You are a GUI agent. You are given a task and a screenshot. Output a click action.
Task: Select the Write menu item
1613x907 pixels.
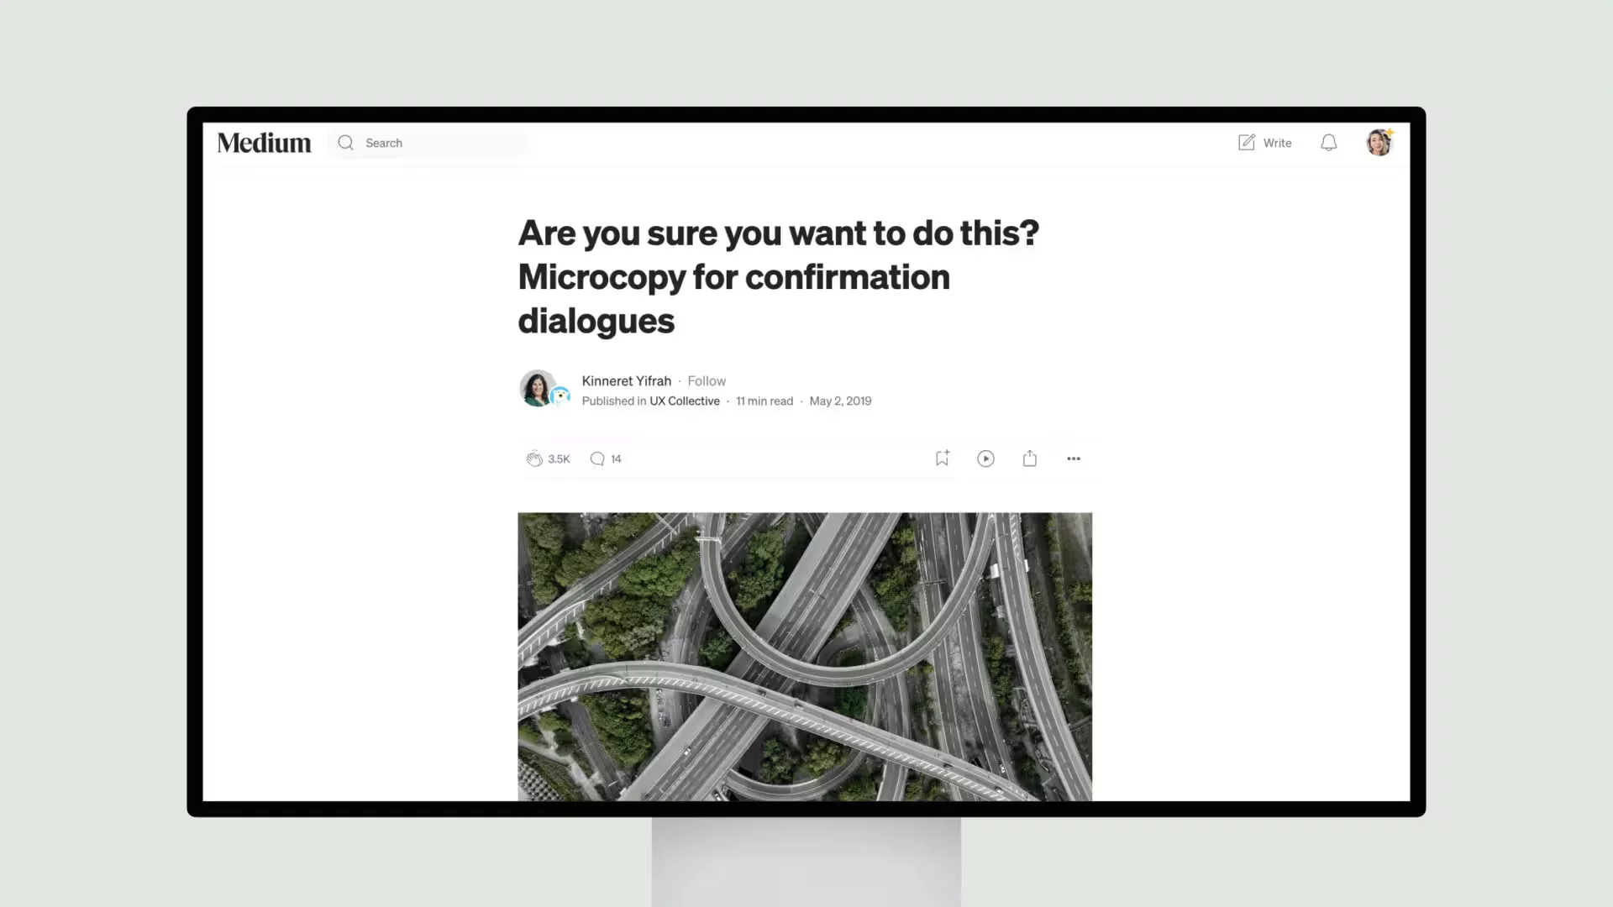coord(1264,142)
